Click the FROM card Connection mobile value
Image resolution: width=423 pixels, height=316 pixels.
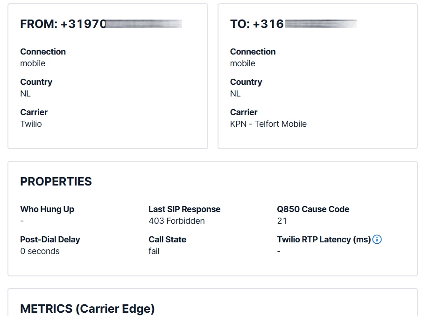[33, 63]
